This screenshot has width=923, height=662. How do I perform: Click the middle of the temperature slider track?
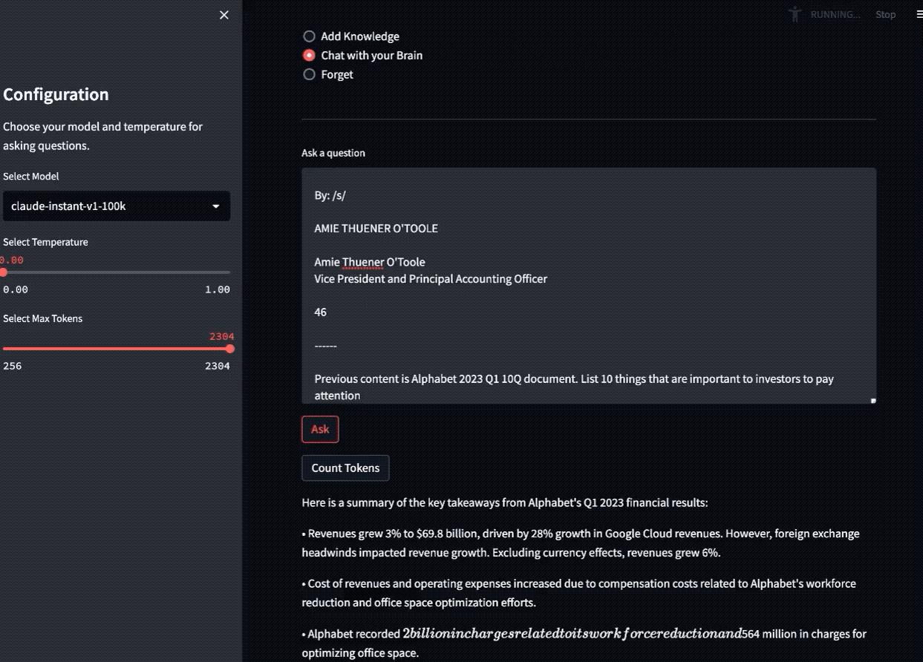[117, 272]
